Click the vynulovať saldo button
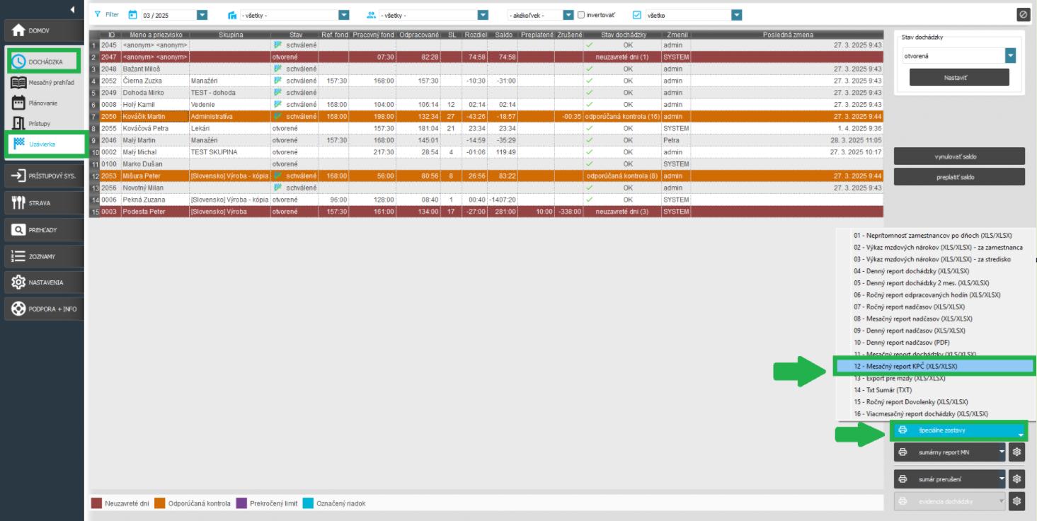The height and width of the screenshot is (521, 1037). [959, 156]
